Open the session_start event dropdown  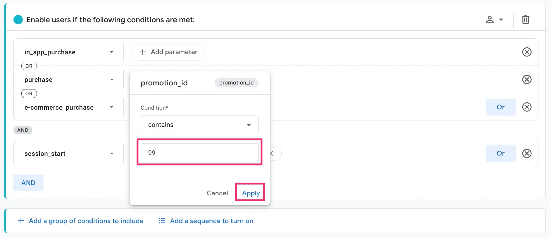point(111,154)
